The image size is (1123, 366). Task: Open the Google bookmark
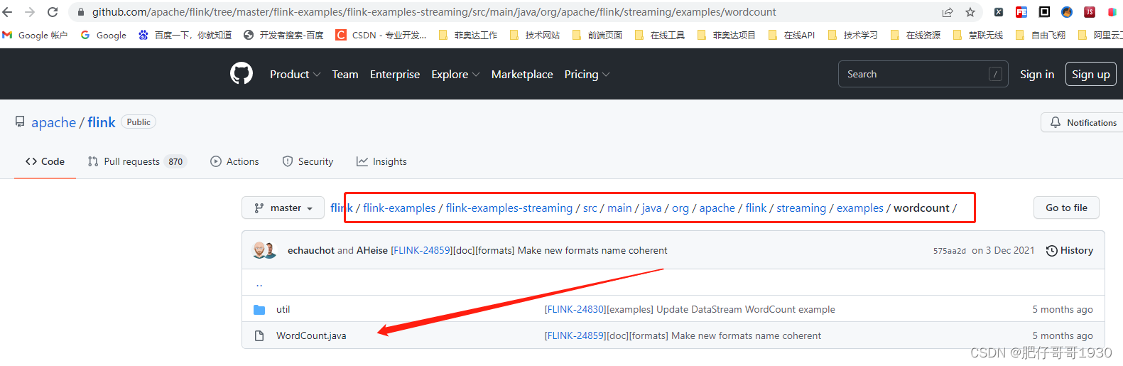pyautogui.click(x=104, y=35)
